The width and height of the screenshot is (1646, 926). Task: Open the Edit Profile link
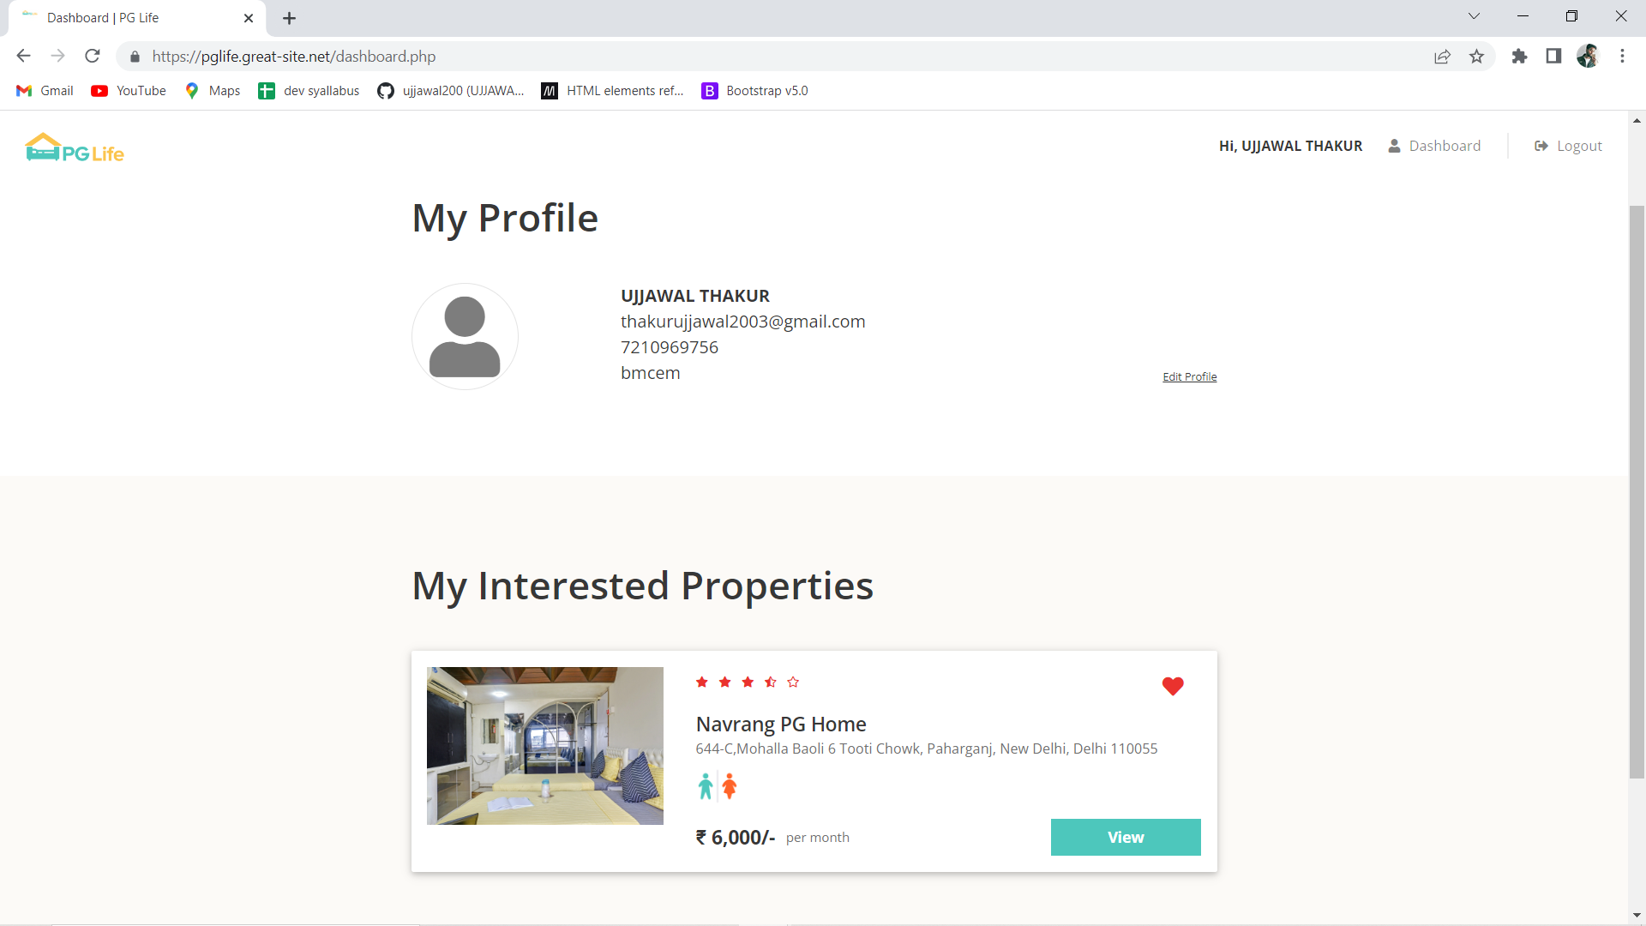tap(1189, 376)
